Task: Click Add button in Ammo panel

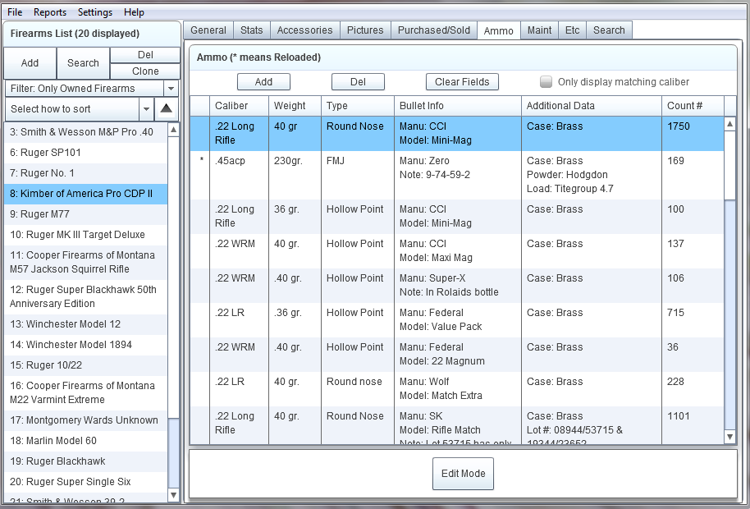Action: (263, 82)
